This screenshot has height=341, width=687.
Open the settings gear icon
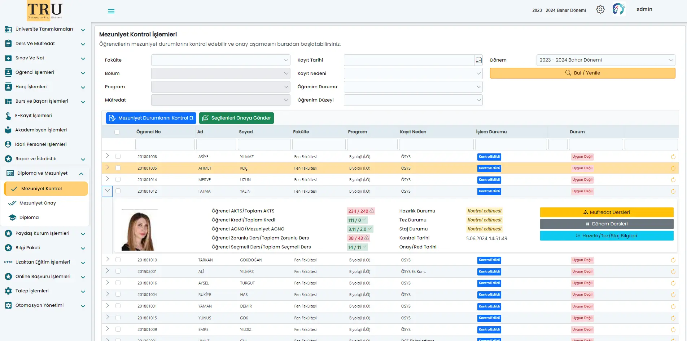point(600,10)
